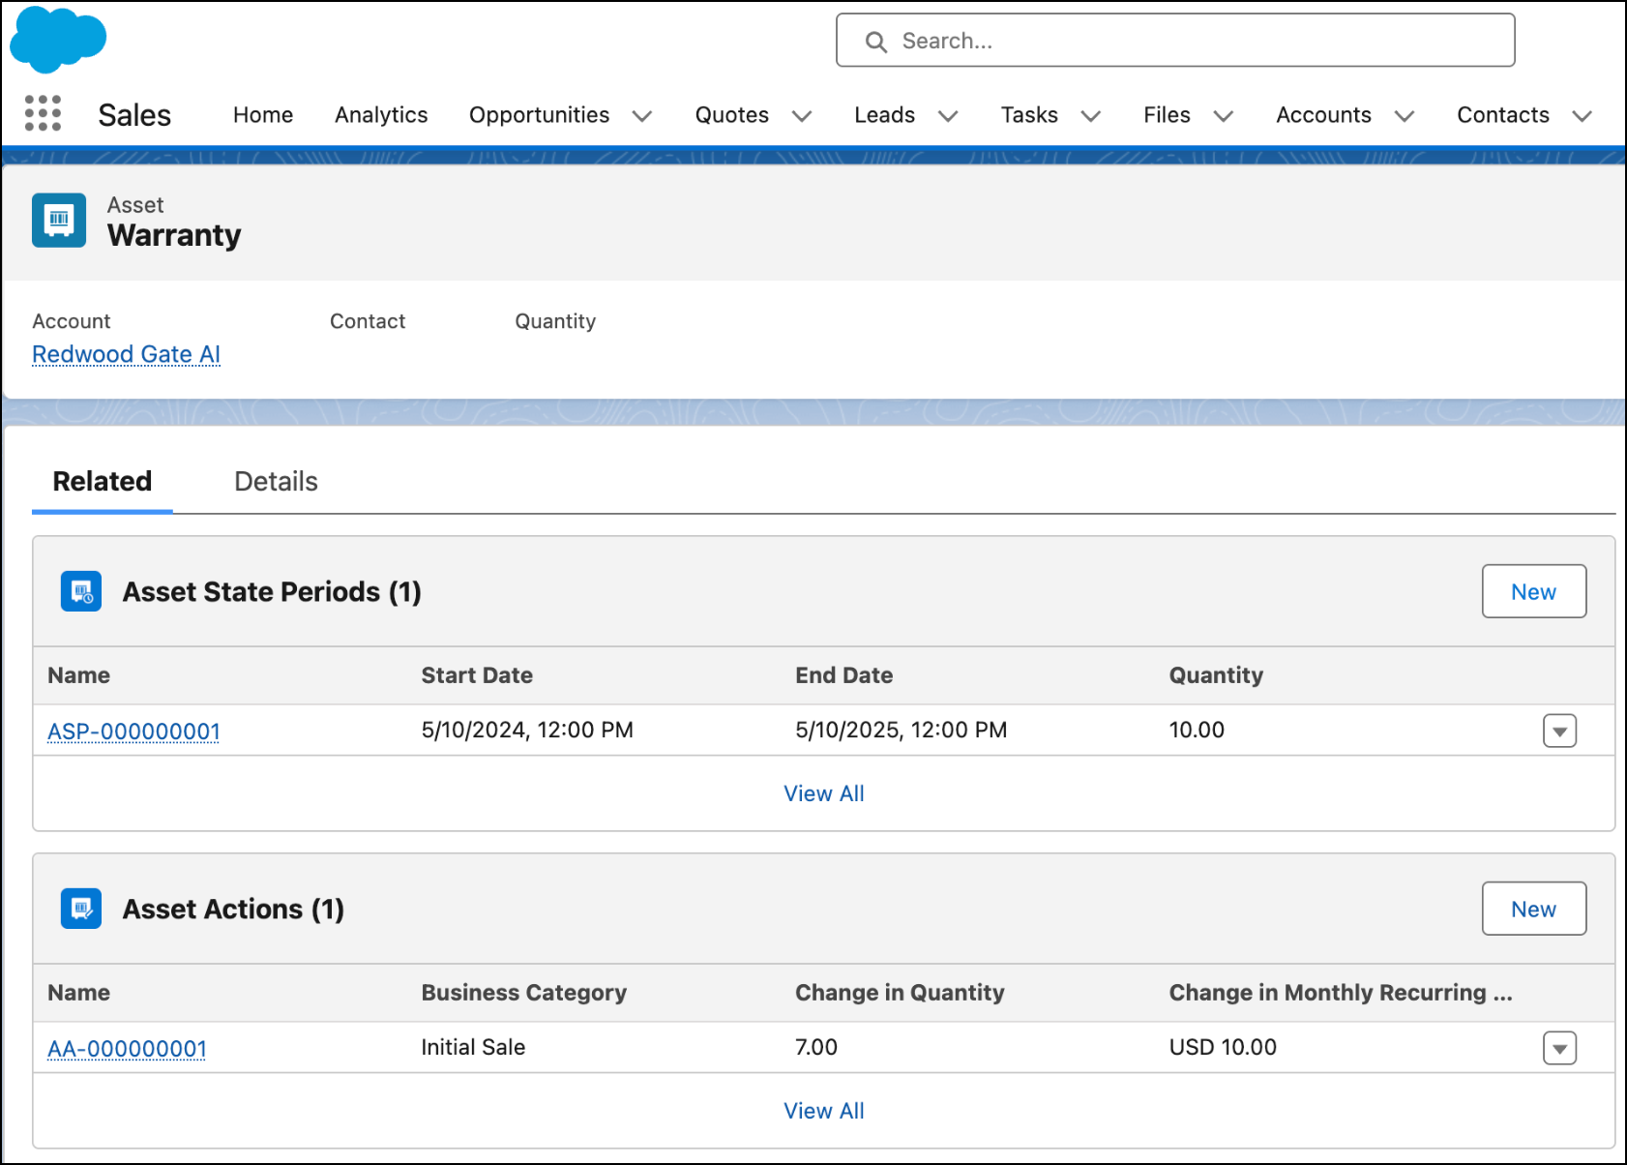Open the ASP-000000001 record link
This screenshot has height=1165, width=1627.
click(x=133, y=732)
